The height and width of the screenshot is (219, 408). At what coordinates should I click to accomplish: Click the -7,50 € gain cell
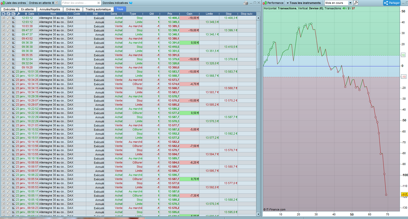point(189,146)
